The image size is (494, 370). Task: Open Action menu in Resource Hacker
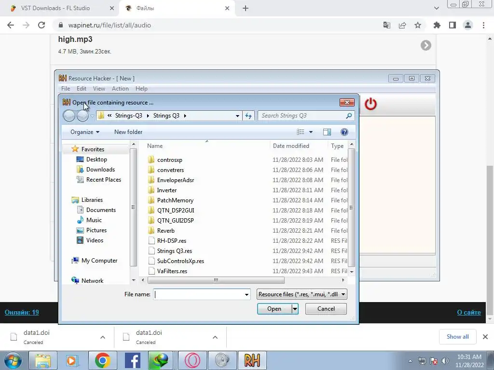120,89
